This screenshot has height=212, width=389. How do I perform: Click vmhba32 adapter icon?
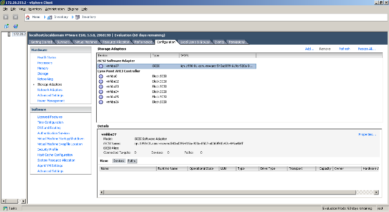[101, 82]
